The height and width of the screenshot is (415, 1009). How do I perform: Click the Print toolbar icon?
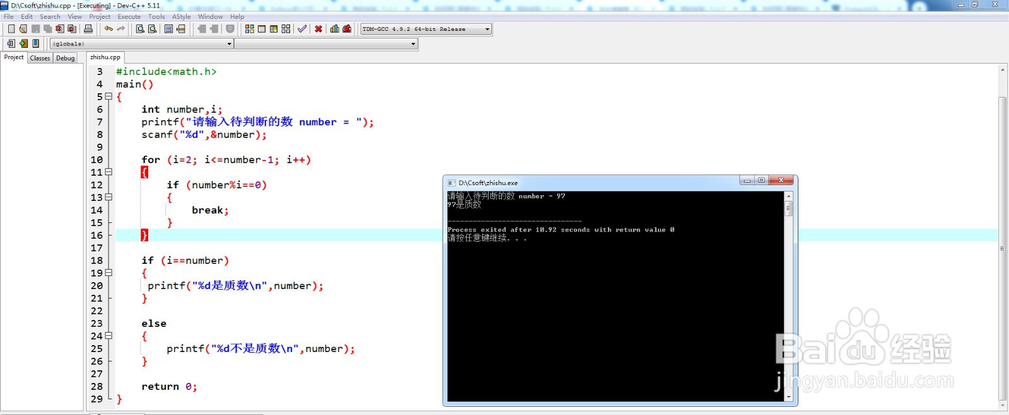point(88,29)
